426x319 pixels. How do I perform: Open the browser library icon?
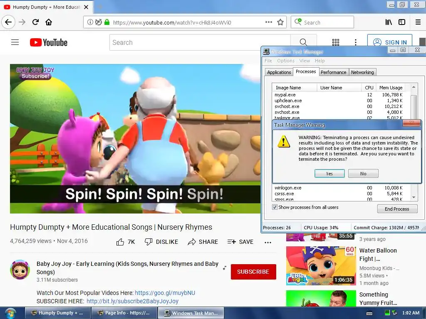pos(389,22)
